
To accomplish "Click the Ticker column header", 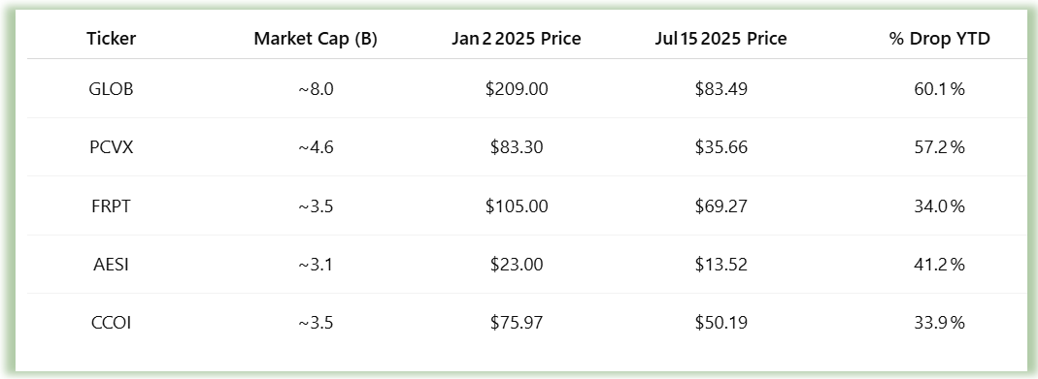I will pyautogui.click(x=112, y=39).
